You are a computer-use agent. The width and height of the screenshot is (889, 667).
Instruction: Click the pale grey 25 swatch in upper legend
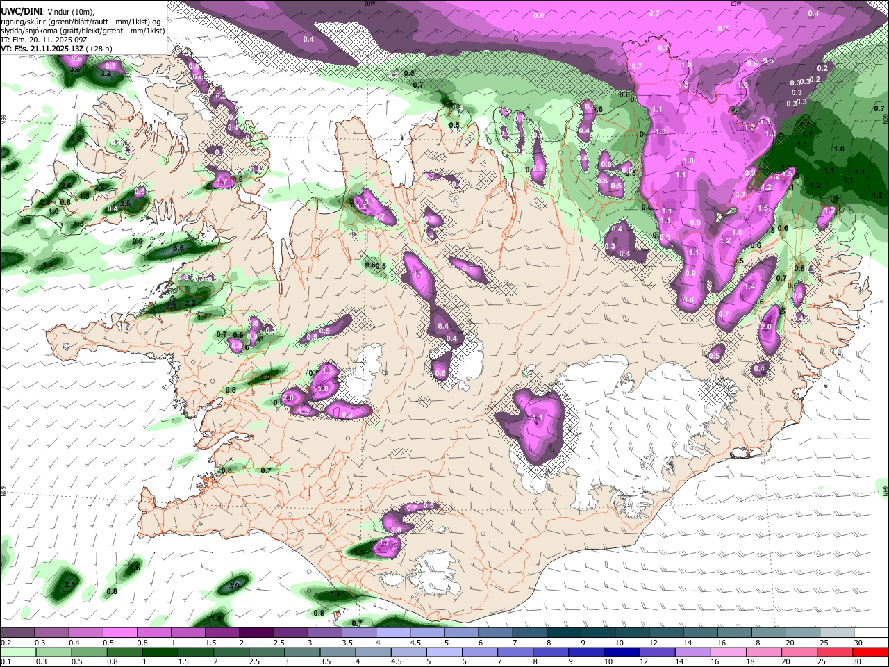[x=837, y=633]
